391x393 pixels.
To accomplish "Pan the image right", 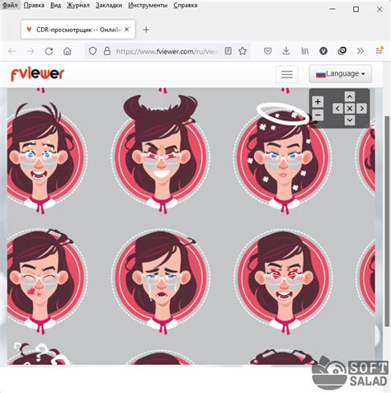I will (361, 109).
